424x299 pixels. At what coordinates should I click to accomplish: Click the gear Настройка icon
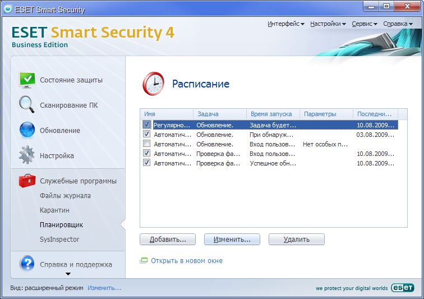click(x=27, y=155)
